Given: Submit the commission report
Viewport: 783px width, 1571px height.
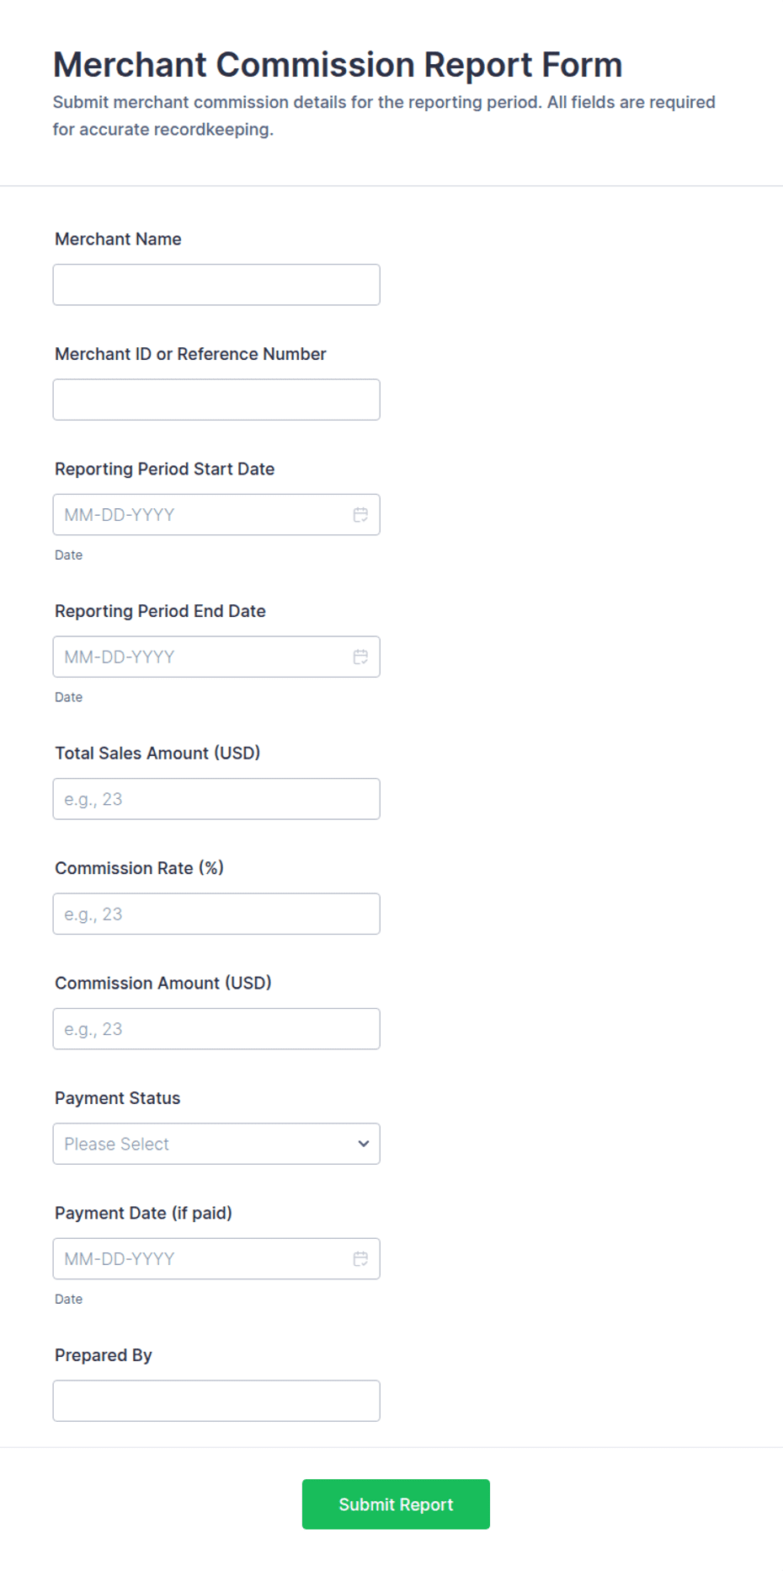Looking at the screenshot, I should click(x=396, y=1504).
